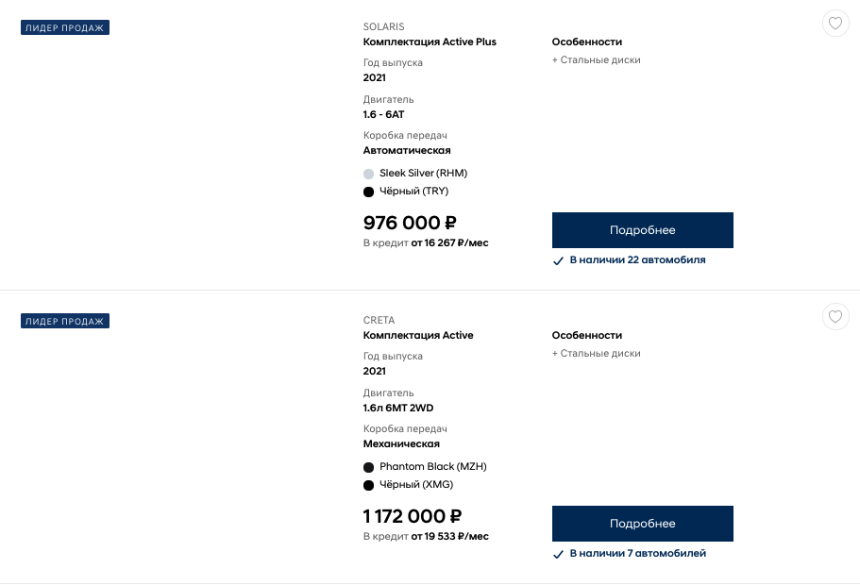Open credit offer от 19 533 ₽/мес
This screenshot has width=860, height=585.
click(x=449, y=536)
